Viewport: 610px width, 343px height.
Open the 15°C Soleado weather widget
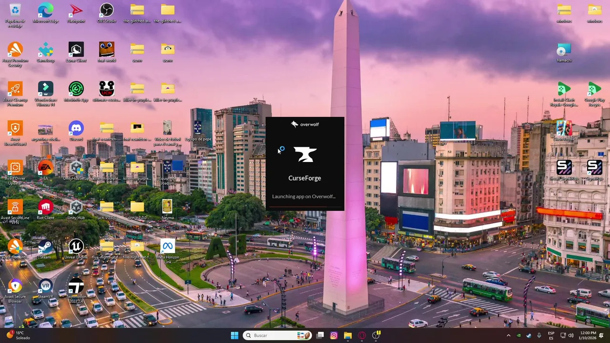(17, 335)
